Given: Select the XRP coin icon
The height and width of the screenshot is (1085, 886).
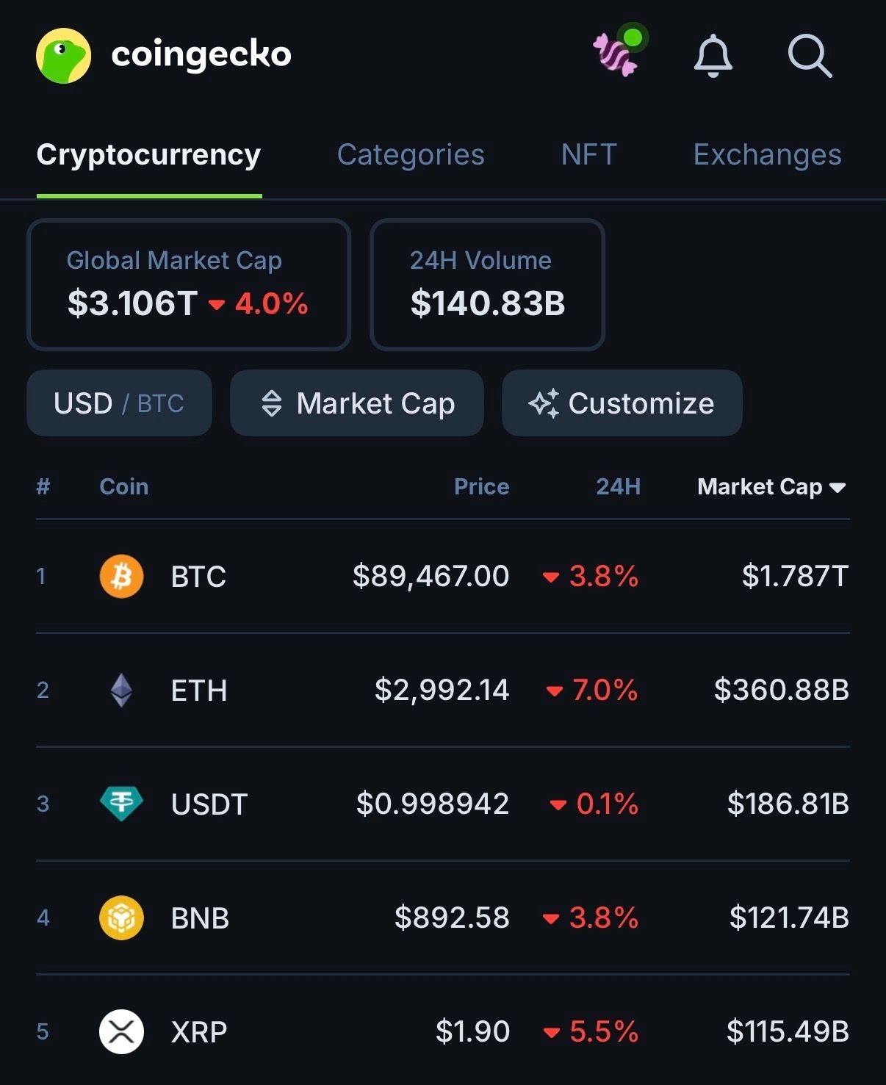Looking at the screenshot, I should tap(121, 1031).
